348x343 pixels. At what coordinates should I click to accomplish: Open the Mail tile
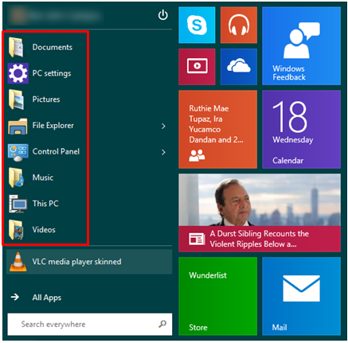(301, 296)
